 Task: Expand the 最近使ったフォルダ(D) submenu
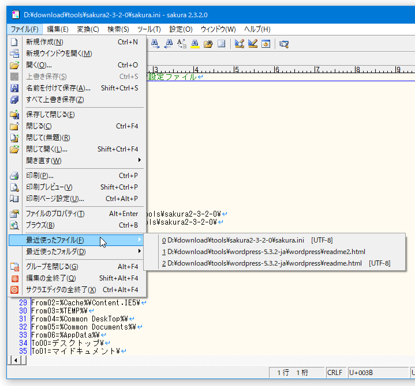[77, 252]
